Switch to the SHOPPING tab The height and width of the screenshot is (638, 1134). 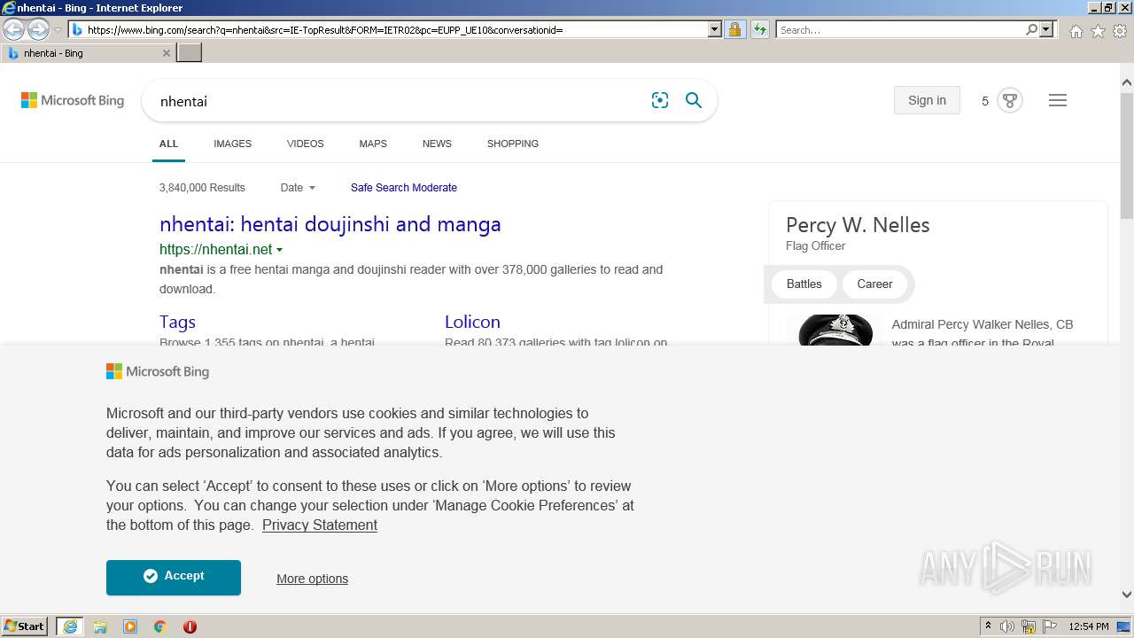[x=512, y=144]
